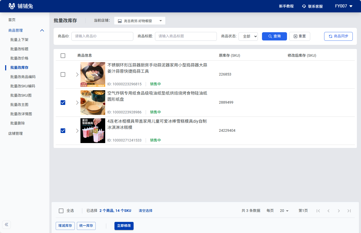The height and width of the screenshot is (233, 361).
Task: Open 批量改SKU图 in the sidebar
Action: pos(21,95)
